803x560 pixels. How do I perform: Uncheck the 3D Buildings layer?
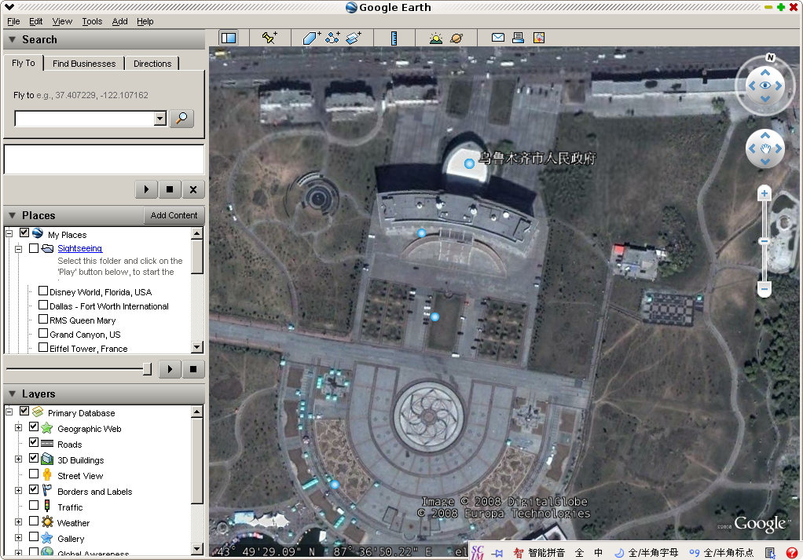34,458
